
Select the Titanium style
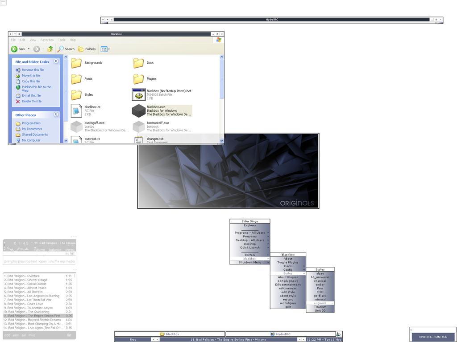point(320,307)
